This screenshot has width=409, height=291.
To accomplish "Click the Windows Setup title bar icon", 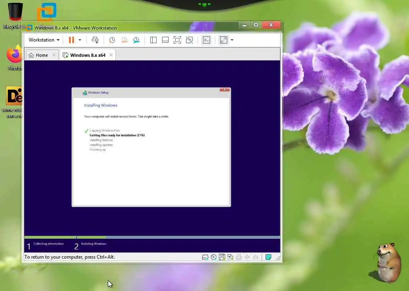I will pos(85,93).
